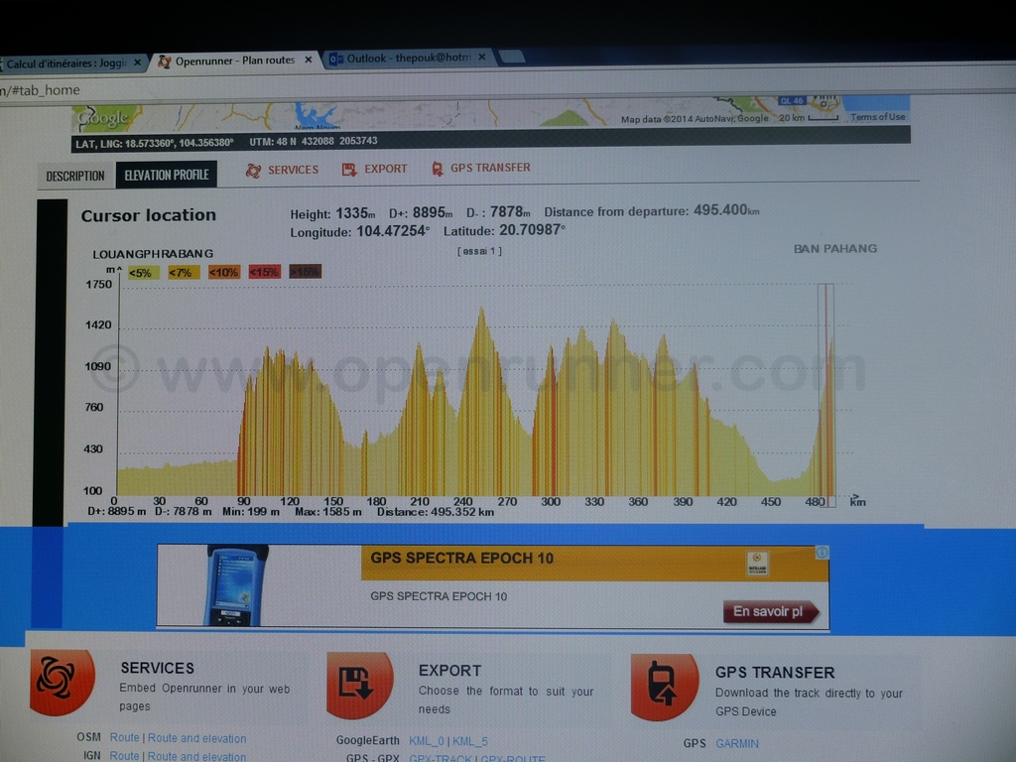Viewport: 1016px width, 762px height.
Task: Click the Openrunner tab favicon
Action: pos(165,62)
